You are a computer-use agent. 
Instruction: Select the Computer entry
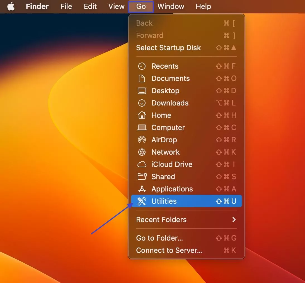pyautogui.click(x=186, y=128)
